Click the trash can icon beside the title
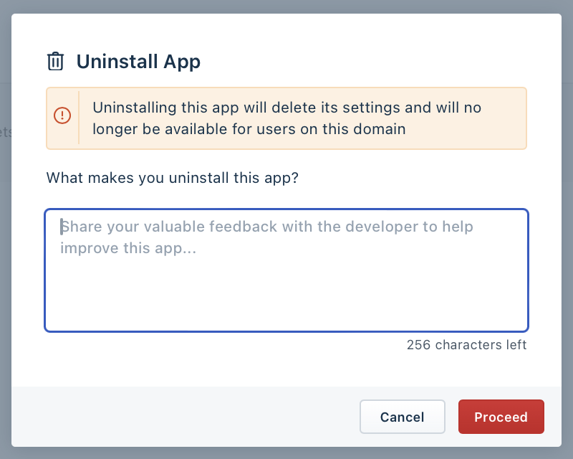Viewport: 573px width, 459px height. point(55,61)
